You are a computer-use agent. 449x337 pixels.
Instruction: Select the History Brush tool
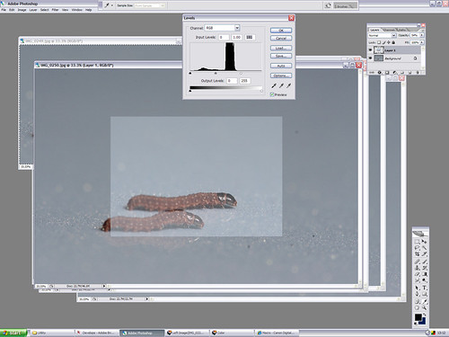[425, 269]
